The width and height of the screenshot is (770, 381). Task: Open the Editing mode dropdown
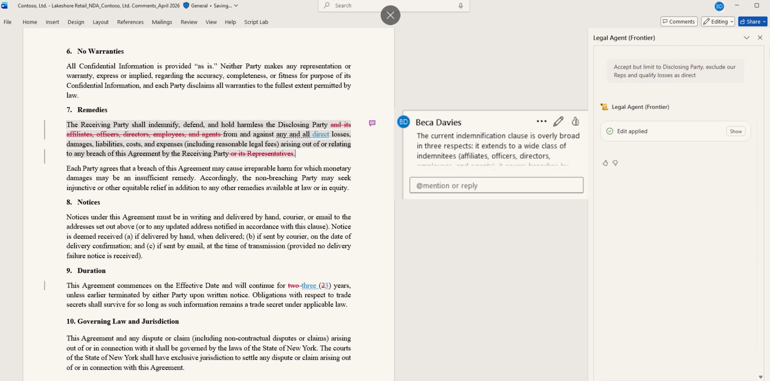(x=718, y=21)
